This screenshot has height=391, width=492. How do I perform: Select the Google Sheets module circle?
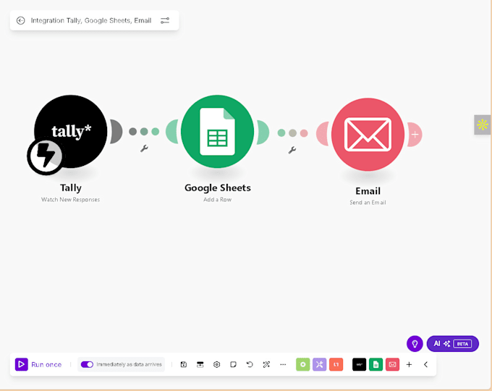click(218, 131)
